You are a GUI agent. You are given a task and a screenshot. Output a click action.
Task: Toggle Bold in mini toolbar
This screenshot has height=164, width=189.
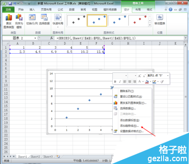click(x=115, y=82)
